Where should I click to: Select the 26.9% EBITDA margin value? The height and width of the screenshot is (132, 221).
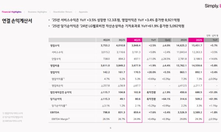pos(137,119)
